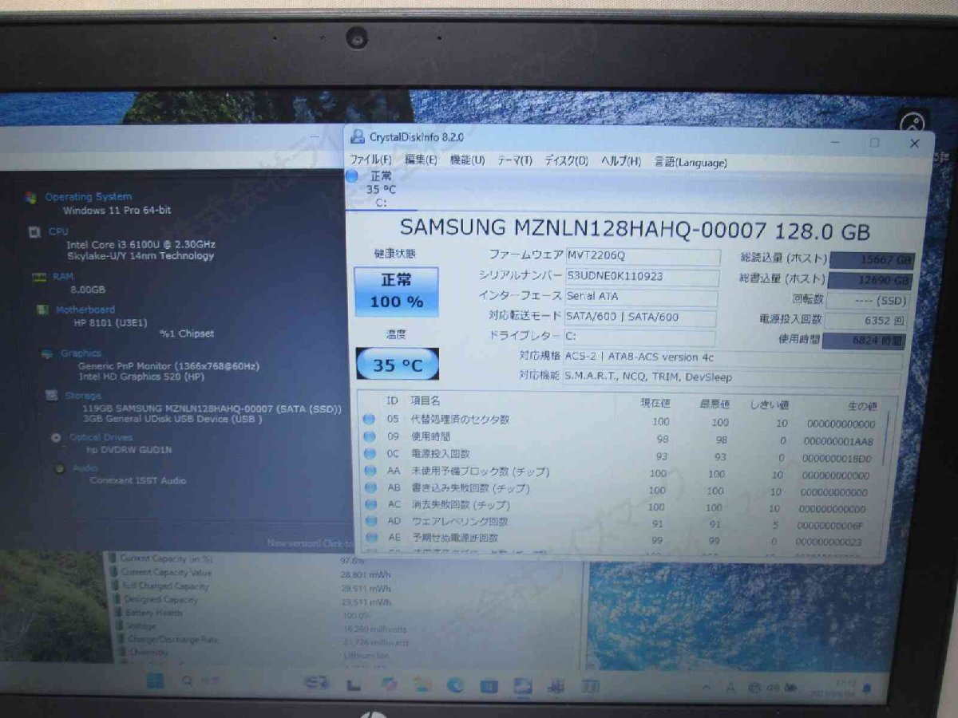Click the Motherboard icon in Speccy
The width and height of the screenshot is (958, 718).
click(x=42, y=310)
